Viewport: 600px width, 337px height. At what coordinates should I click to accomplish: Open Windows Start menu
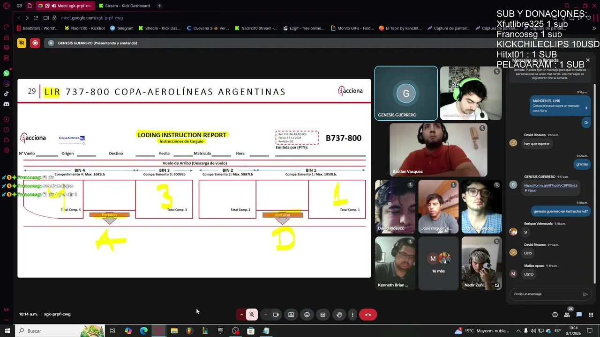(x=7, y=331)
